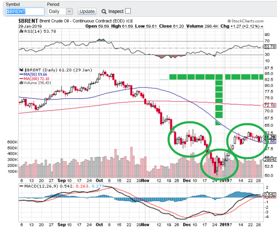Click the Oct marker on the price date axis
Screen dimensions: 277x230
pos(99,180)
